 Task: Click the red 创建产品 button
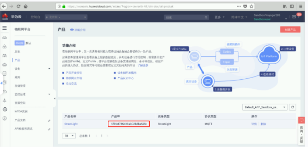(290, 30)
